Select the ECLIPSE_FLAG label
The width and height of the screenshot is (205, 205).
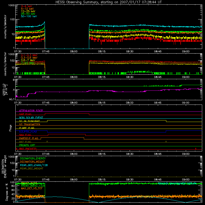pyautogui.click(x=28, y=131)
